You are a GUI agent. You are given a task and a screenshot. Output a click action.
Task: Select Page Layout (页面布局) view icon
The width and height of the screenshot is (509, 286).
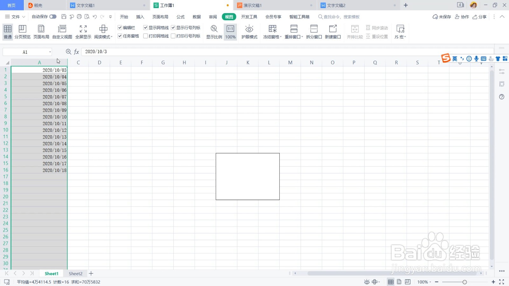tap(41, 32)
